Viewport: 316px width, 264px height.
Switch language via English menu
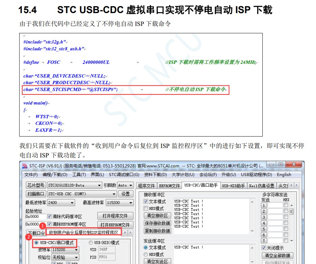[x=284, y=175]
